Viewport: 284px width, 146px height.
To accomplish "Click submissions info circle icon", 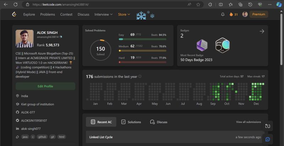I will (140, 76).
